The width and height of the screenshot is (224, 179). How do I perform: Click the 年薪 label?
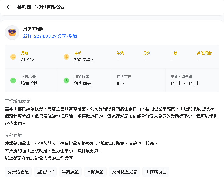coord(78,53)
